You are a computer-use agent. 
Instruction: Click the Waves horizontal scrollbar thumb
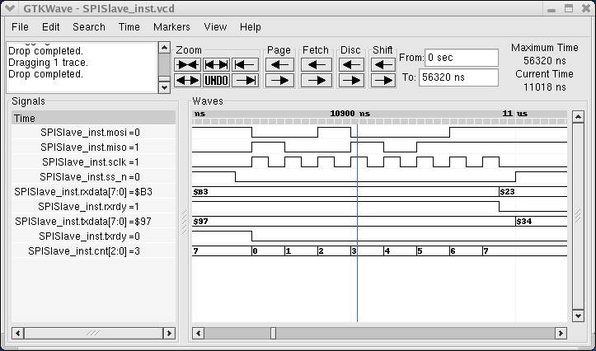pyautogui.click(x=273, y=333)
